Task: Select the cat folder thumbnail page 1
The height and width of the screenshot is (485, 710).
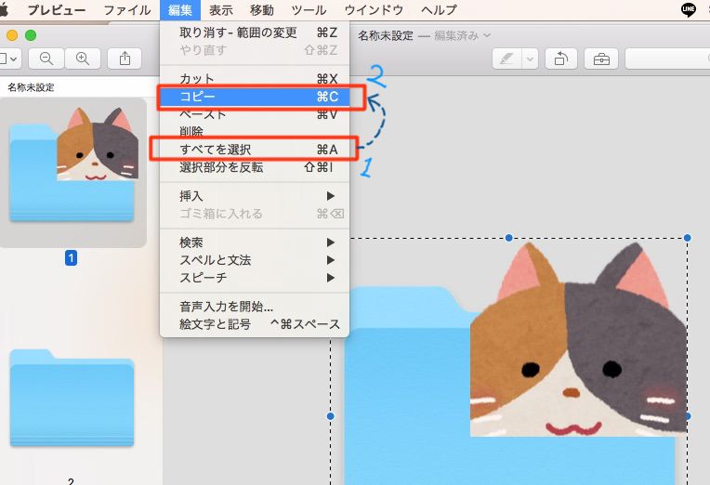Action: (x=72, y=172)
